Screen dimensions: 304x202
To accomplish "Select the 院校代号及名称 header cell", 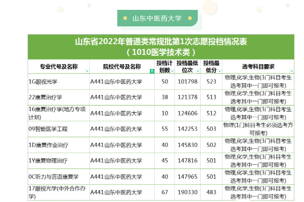I will tap(122, 67).
